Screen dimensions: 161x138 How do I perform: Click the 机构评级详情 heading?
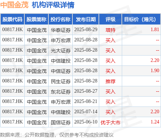53,5
